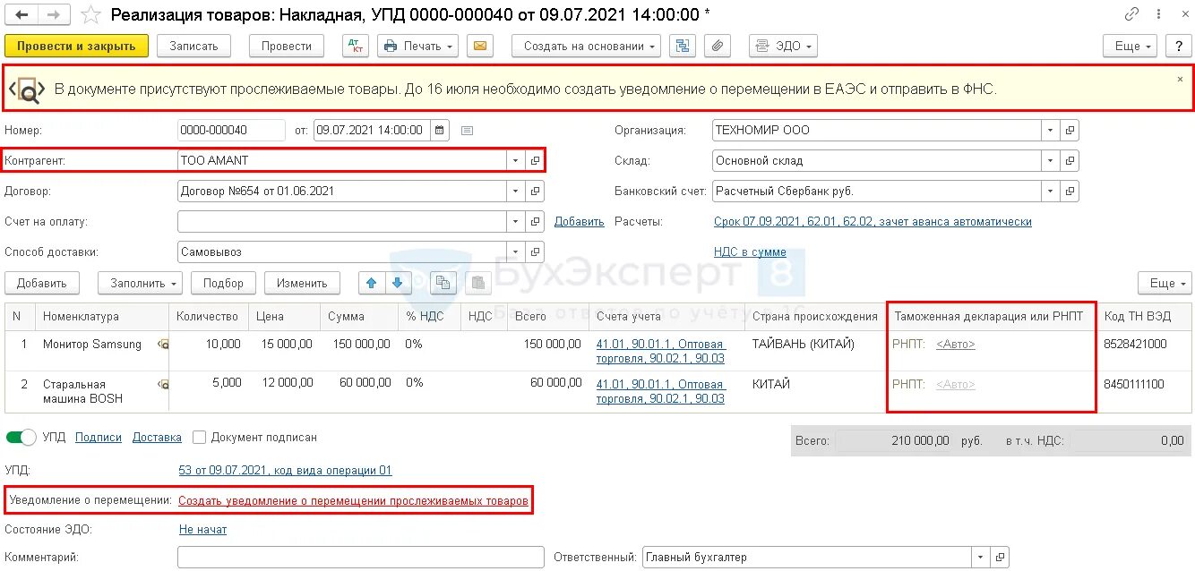Open Основной склад card icon
1195x571 pixels.
pos(1070,160)
